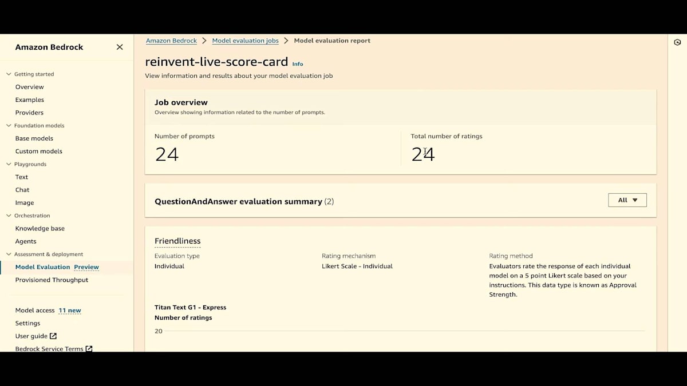
Task: Click the User guide external link icon
Action: click(53, 336)
